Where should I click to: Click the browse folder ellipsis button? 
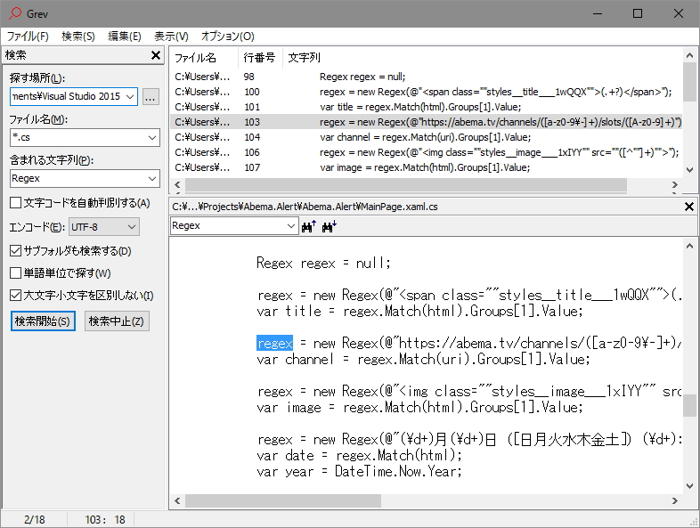coord(151,96)
